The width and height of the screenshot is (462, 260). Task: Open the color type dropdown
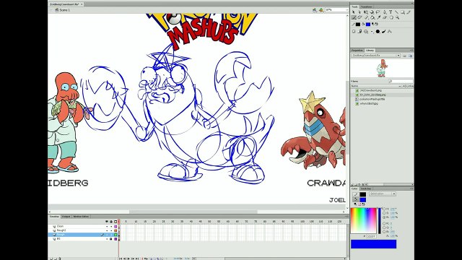(x=383, y=194)
